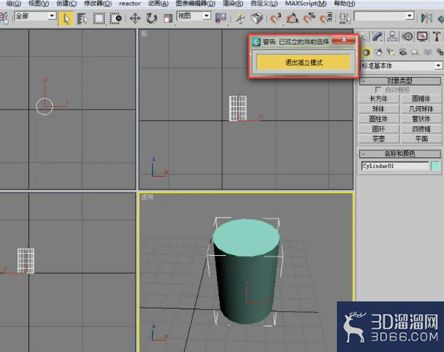Enable the 自动栅格 checkbox

pyautogui.click(x=378, y=90)
